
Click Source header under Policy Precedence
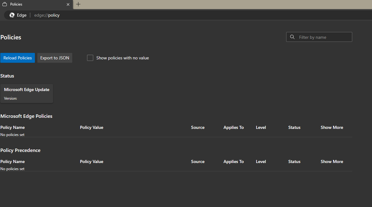pyautogui.click(x=198, y=161)
